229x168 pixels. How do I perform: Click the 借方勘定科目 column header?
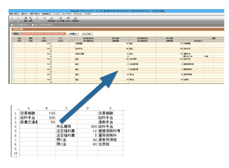(88, 38)
